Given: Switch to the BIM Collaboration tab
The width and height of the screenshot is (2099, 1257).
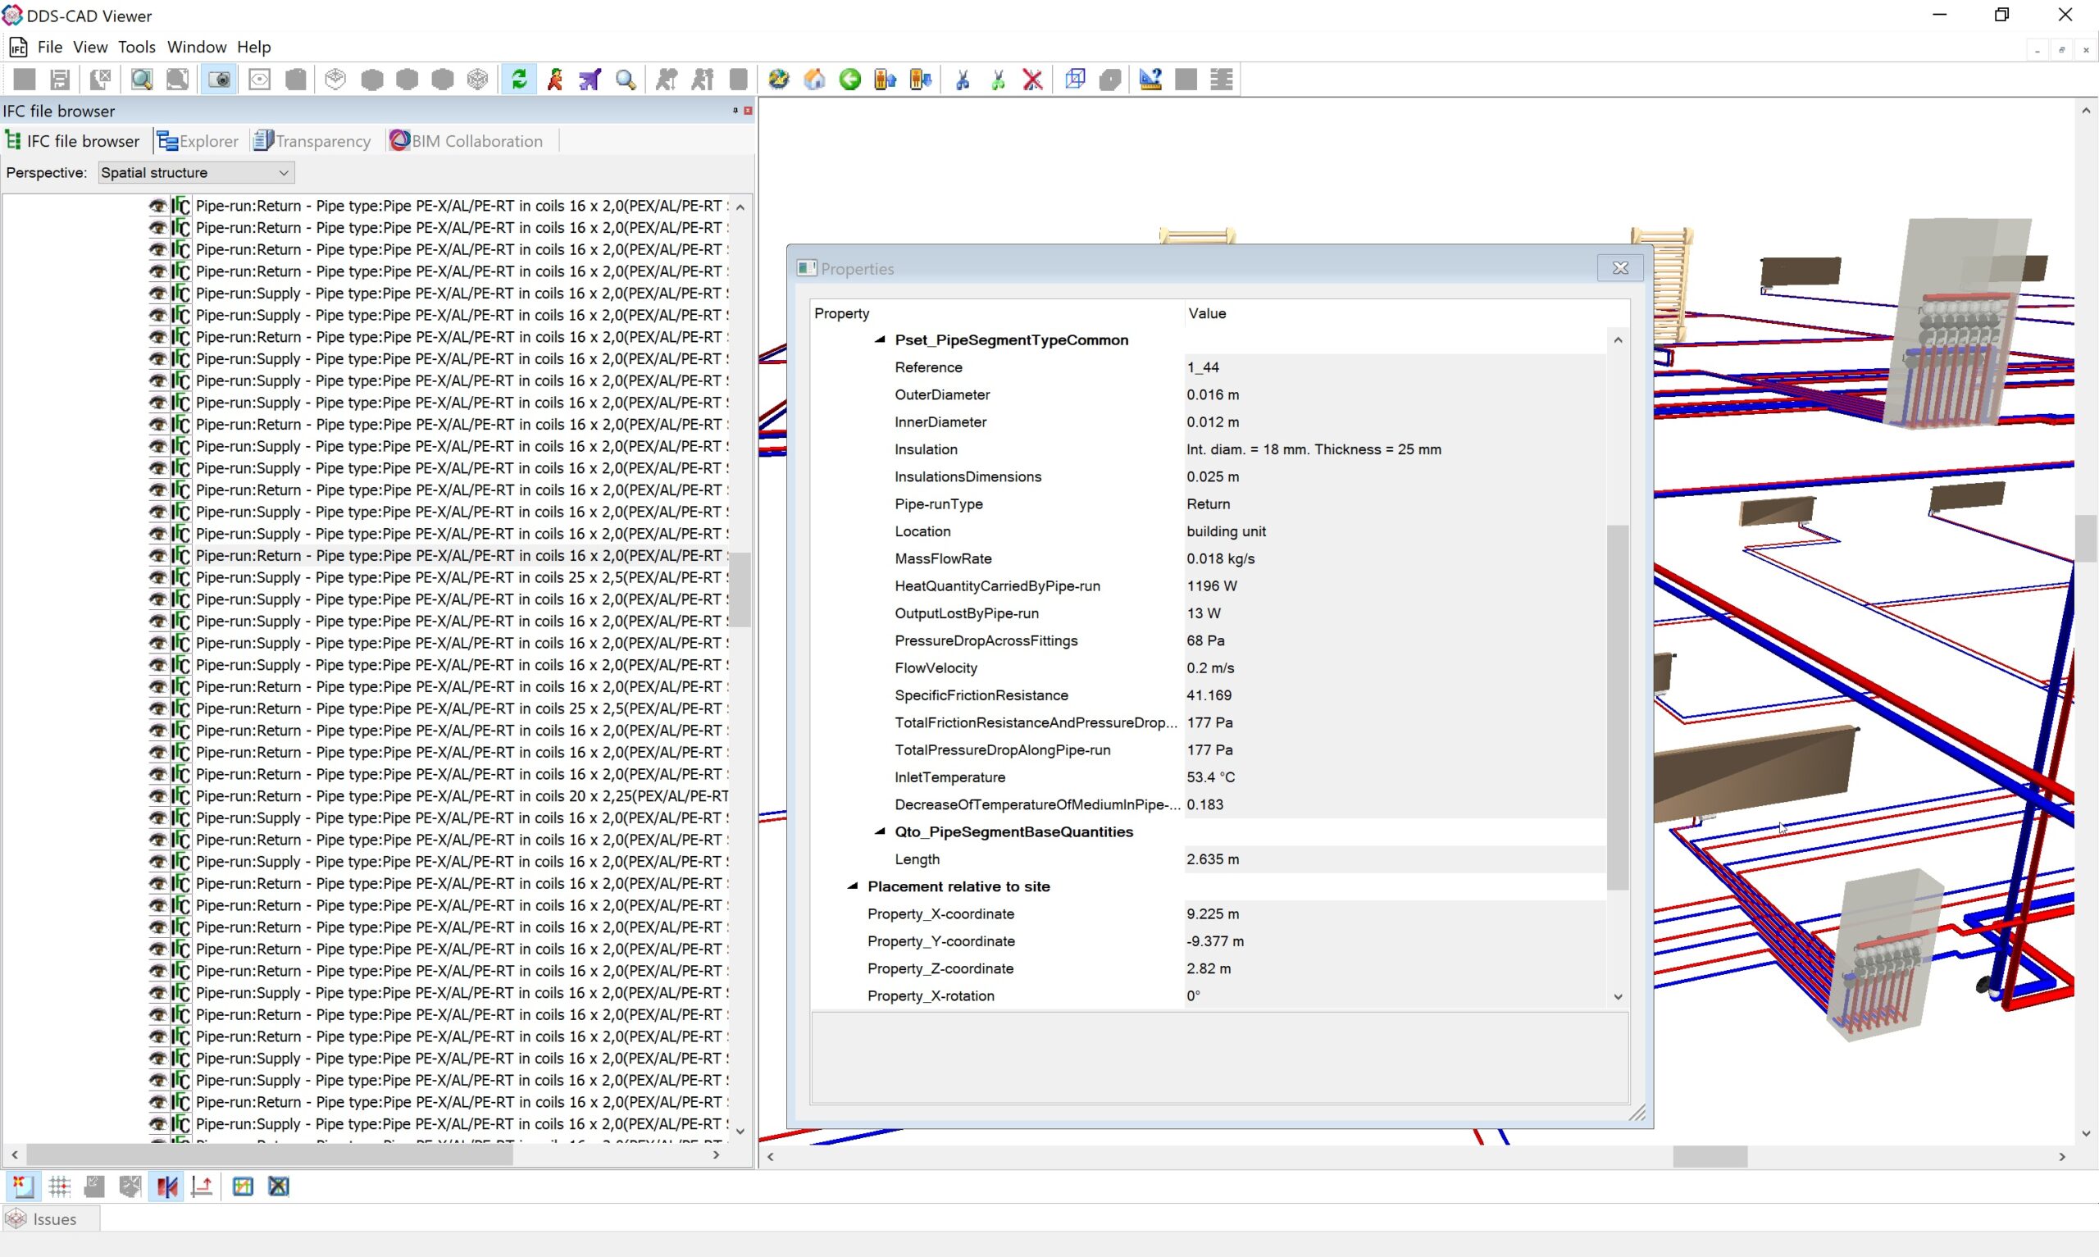Looking at the screenshot, I should [x=466, y=140].
